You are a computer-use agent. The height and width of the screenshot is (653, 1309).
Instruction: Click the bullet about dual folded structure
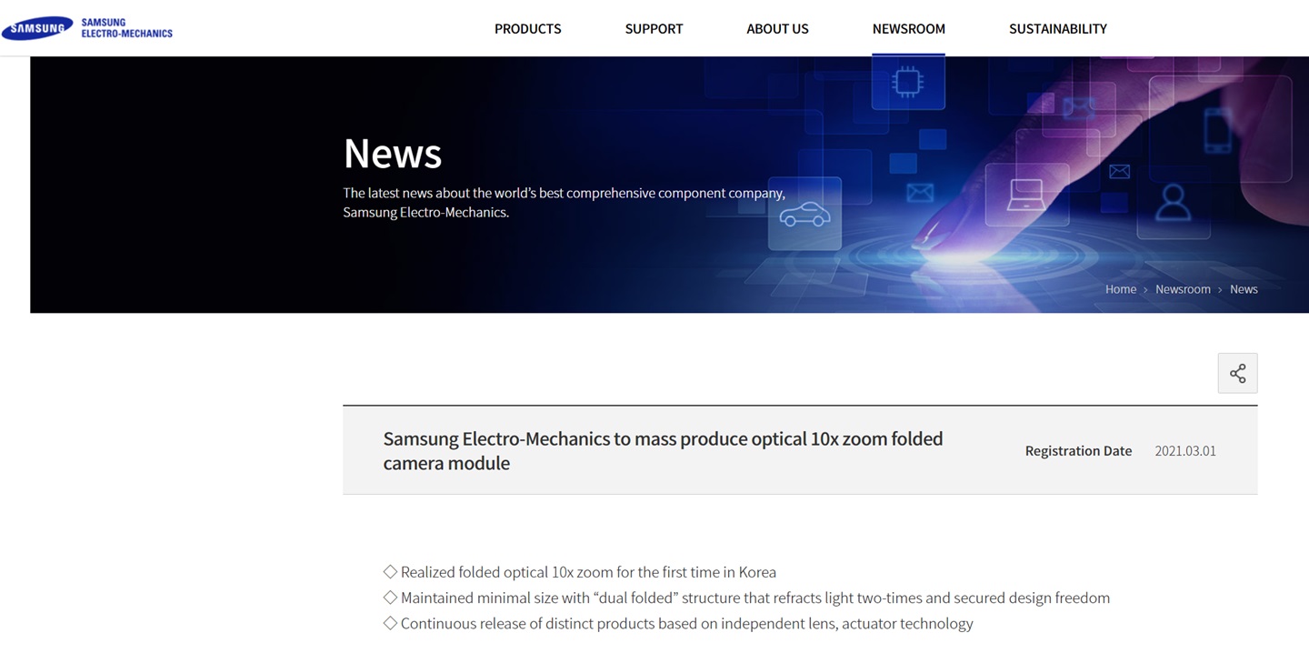point(746,598)
